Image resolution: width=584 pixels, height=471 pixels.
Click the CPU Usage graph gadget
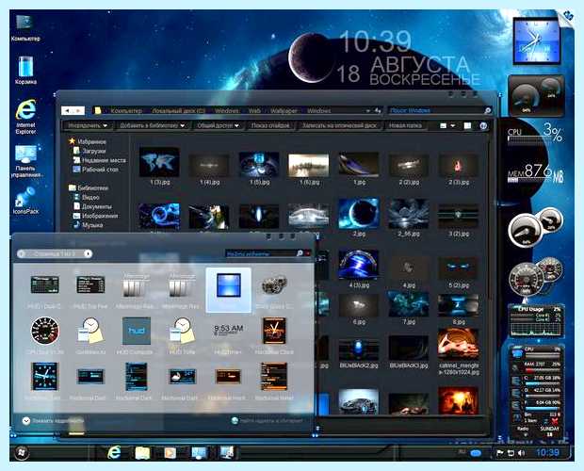pos(537,322)
